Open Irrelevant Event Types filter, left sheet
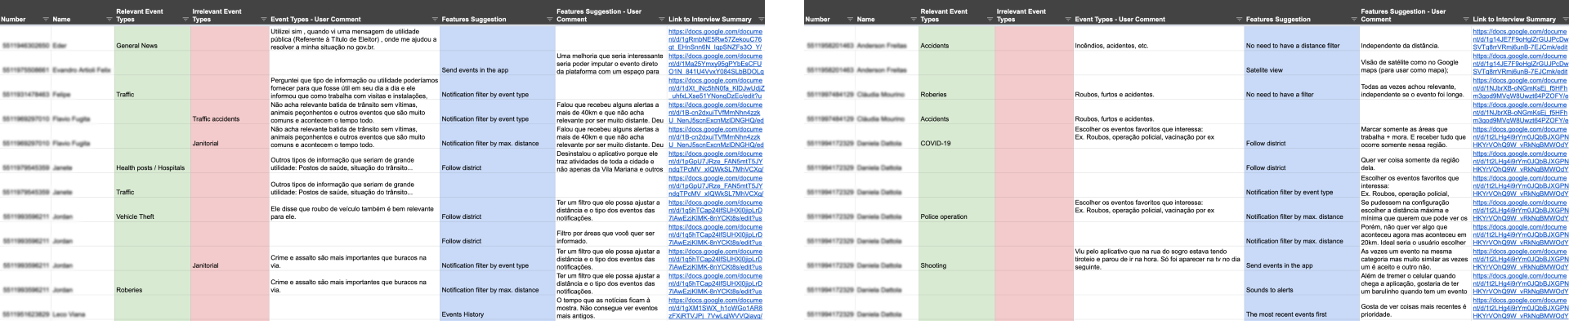The height and width of the screenshot is (321, 1569). (263, 19)
